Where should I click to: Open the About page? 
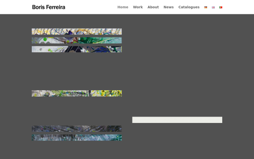153,7
